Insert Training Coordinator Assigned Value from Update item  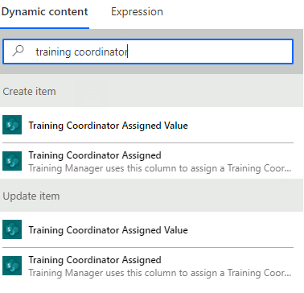click(148, 229)
